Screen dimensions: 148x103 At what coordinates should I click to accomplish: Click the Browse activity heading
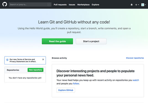click(59, 58)
